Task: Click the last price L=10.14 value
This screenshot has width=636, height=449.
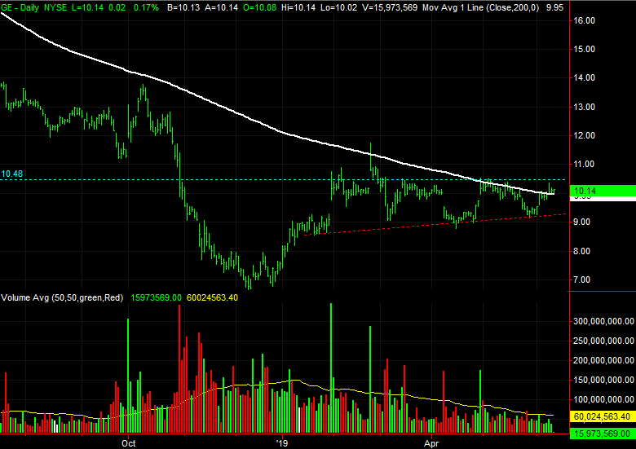Action: pyautogui.click(x=88, y=7)
